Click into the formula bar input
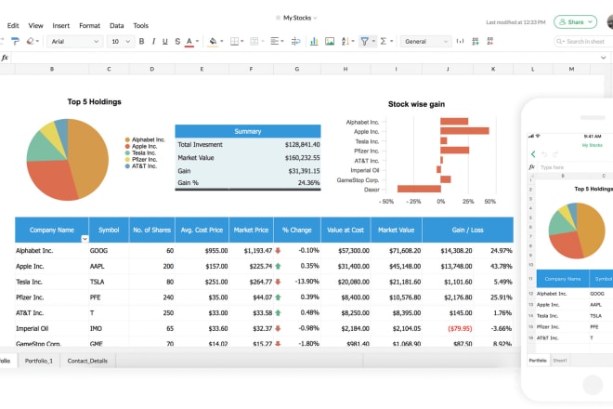Screen dimensions: 613x409 coord(305,58)
